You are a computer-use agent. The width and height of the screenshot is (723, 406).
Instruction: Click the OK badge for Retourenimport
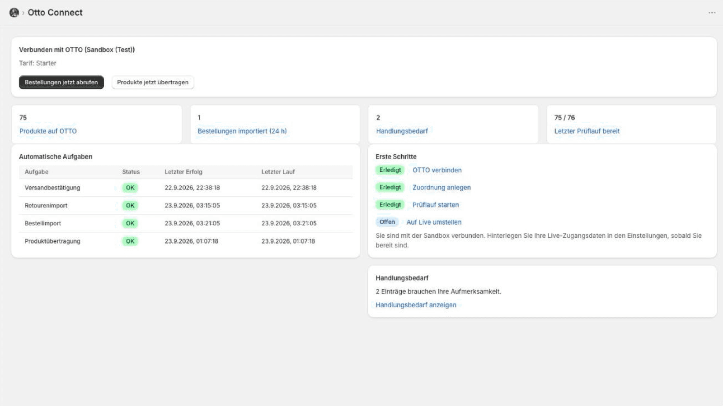(130, 205)
